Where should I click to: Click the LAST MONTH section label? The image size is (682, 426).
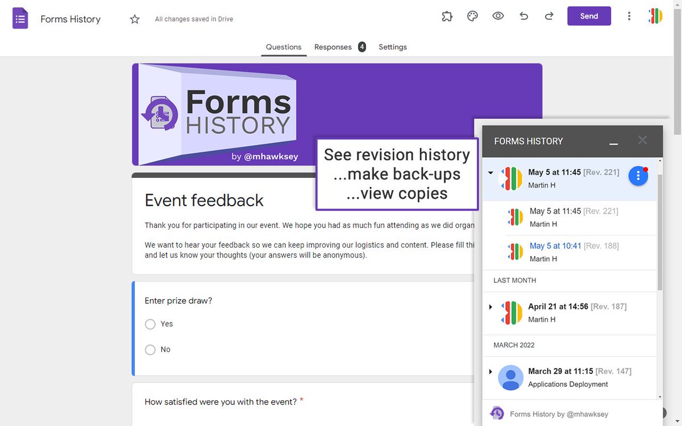(x=515, y=281)
